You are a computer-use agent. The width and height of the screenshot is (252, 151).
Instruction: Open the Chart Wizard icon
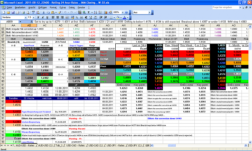105,12
